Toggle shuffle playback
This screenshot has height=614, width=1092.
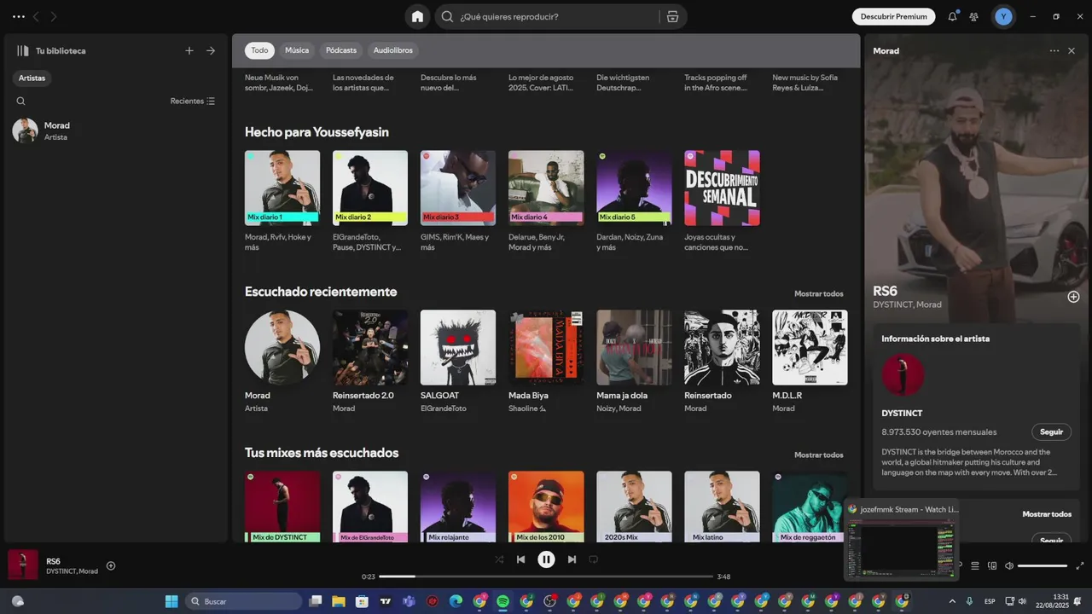coord(499,559)
